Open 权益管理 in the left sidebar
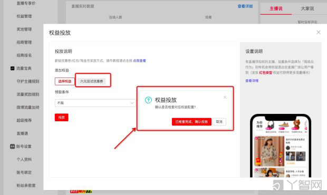The image size is (327, 195). click(x=24, y=16)
